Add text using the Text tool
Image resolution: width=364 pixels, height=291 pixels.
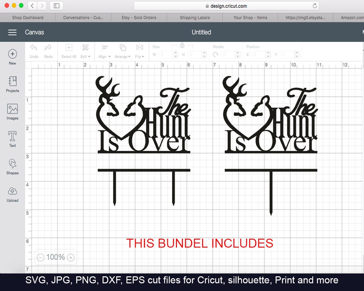click(12, 139)
